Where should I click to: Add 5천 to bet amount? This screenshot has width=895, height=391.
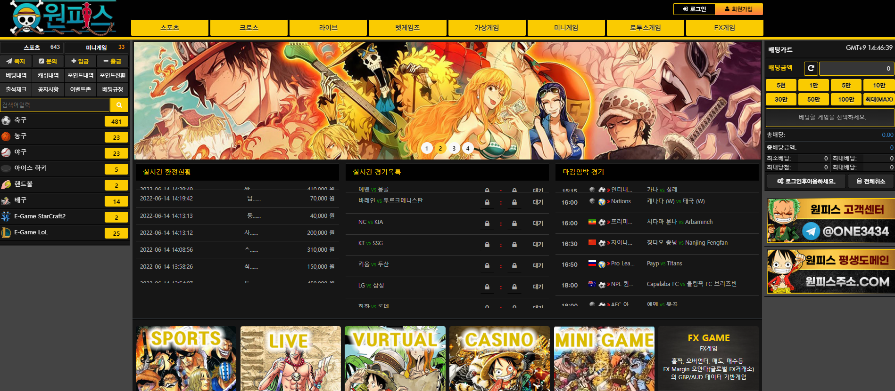[781, 85]
